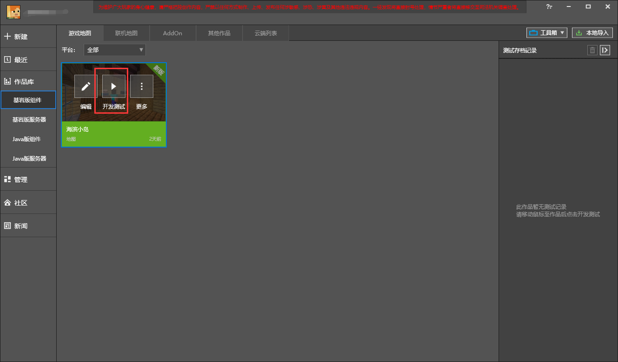Image resolution: width=618 pixels, height=362 pixels.
Task: Close the application window
Action: 608,6
